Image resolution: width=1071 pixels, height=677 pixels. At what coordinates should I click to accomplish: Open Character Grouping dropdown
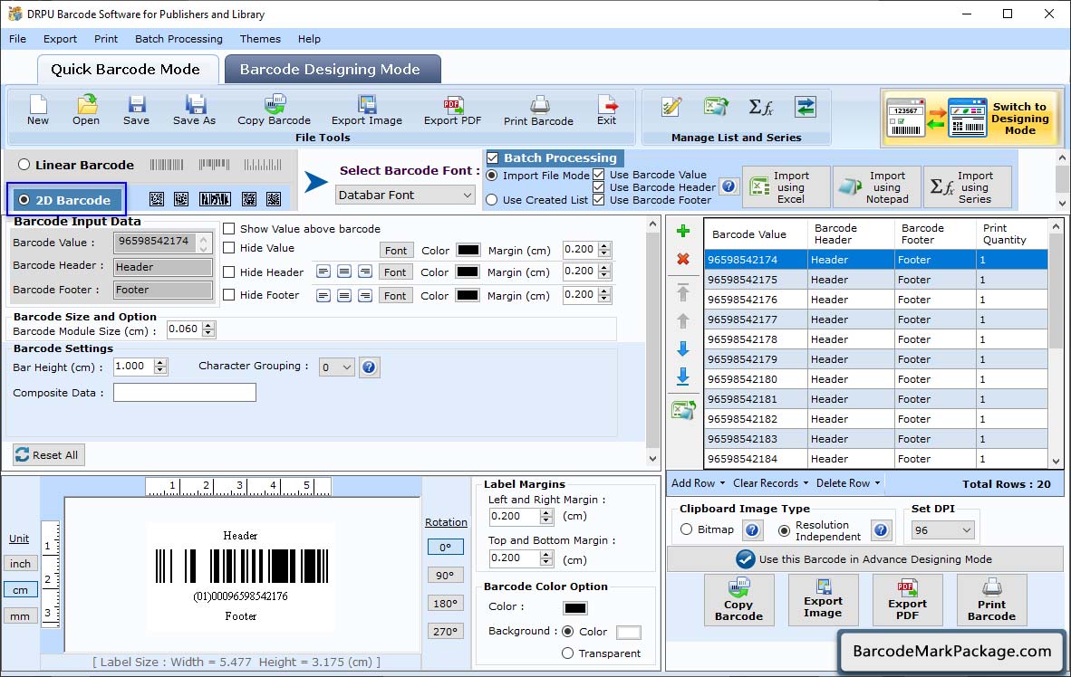coord(336,367)
